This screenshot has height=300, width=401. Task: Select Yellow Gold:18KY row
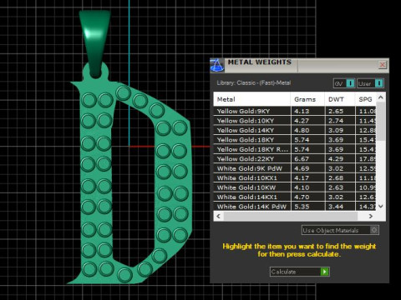click(295, 140)
